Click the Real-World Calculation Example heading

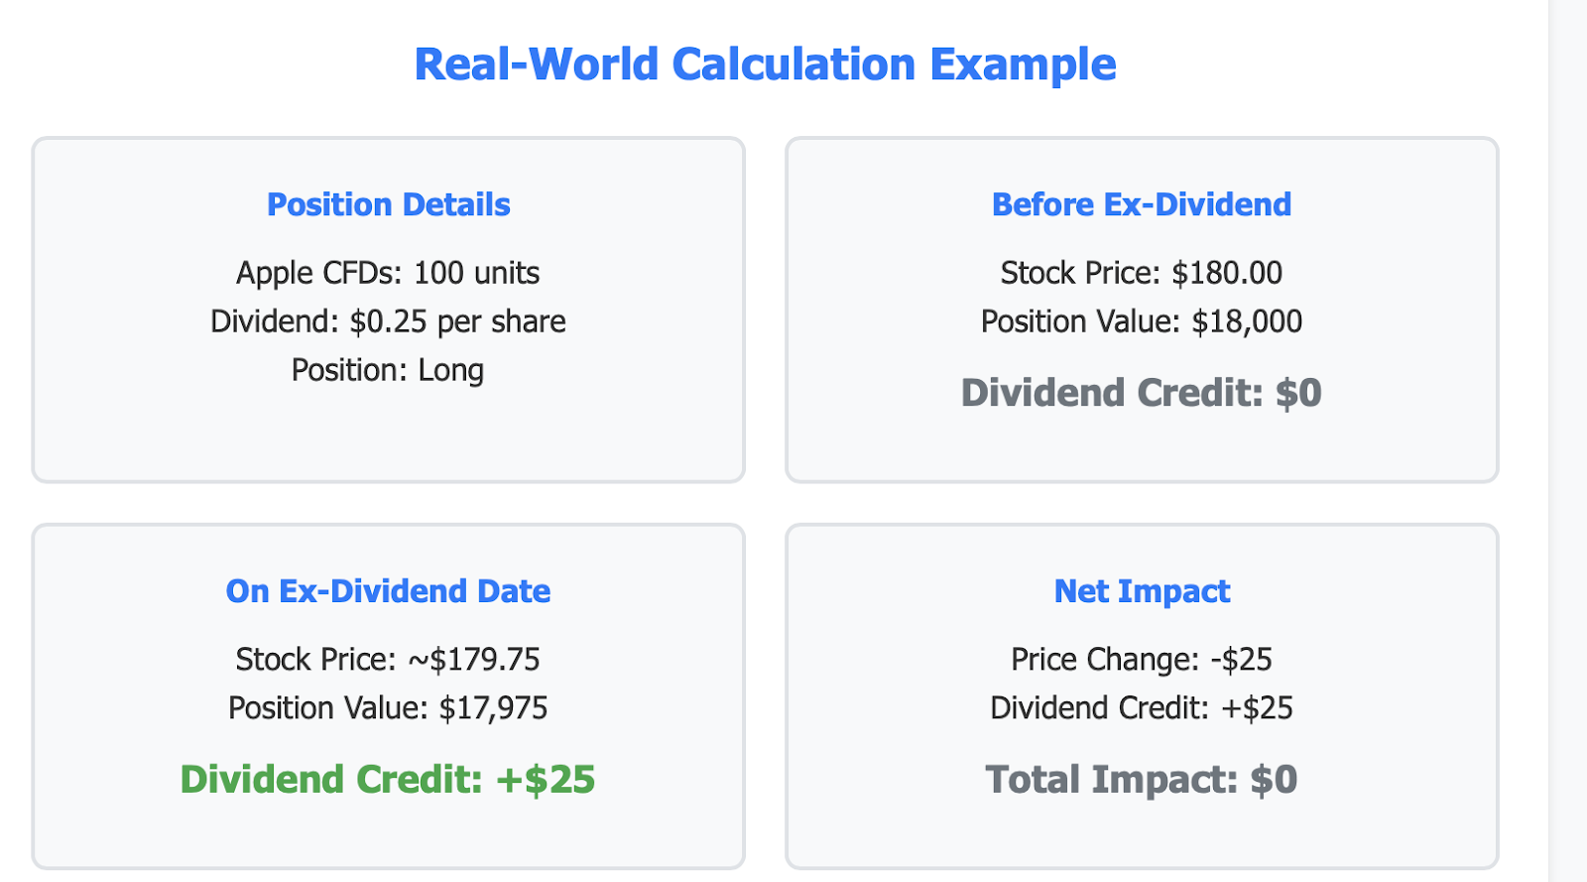point(765,64)
